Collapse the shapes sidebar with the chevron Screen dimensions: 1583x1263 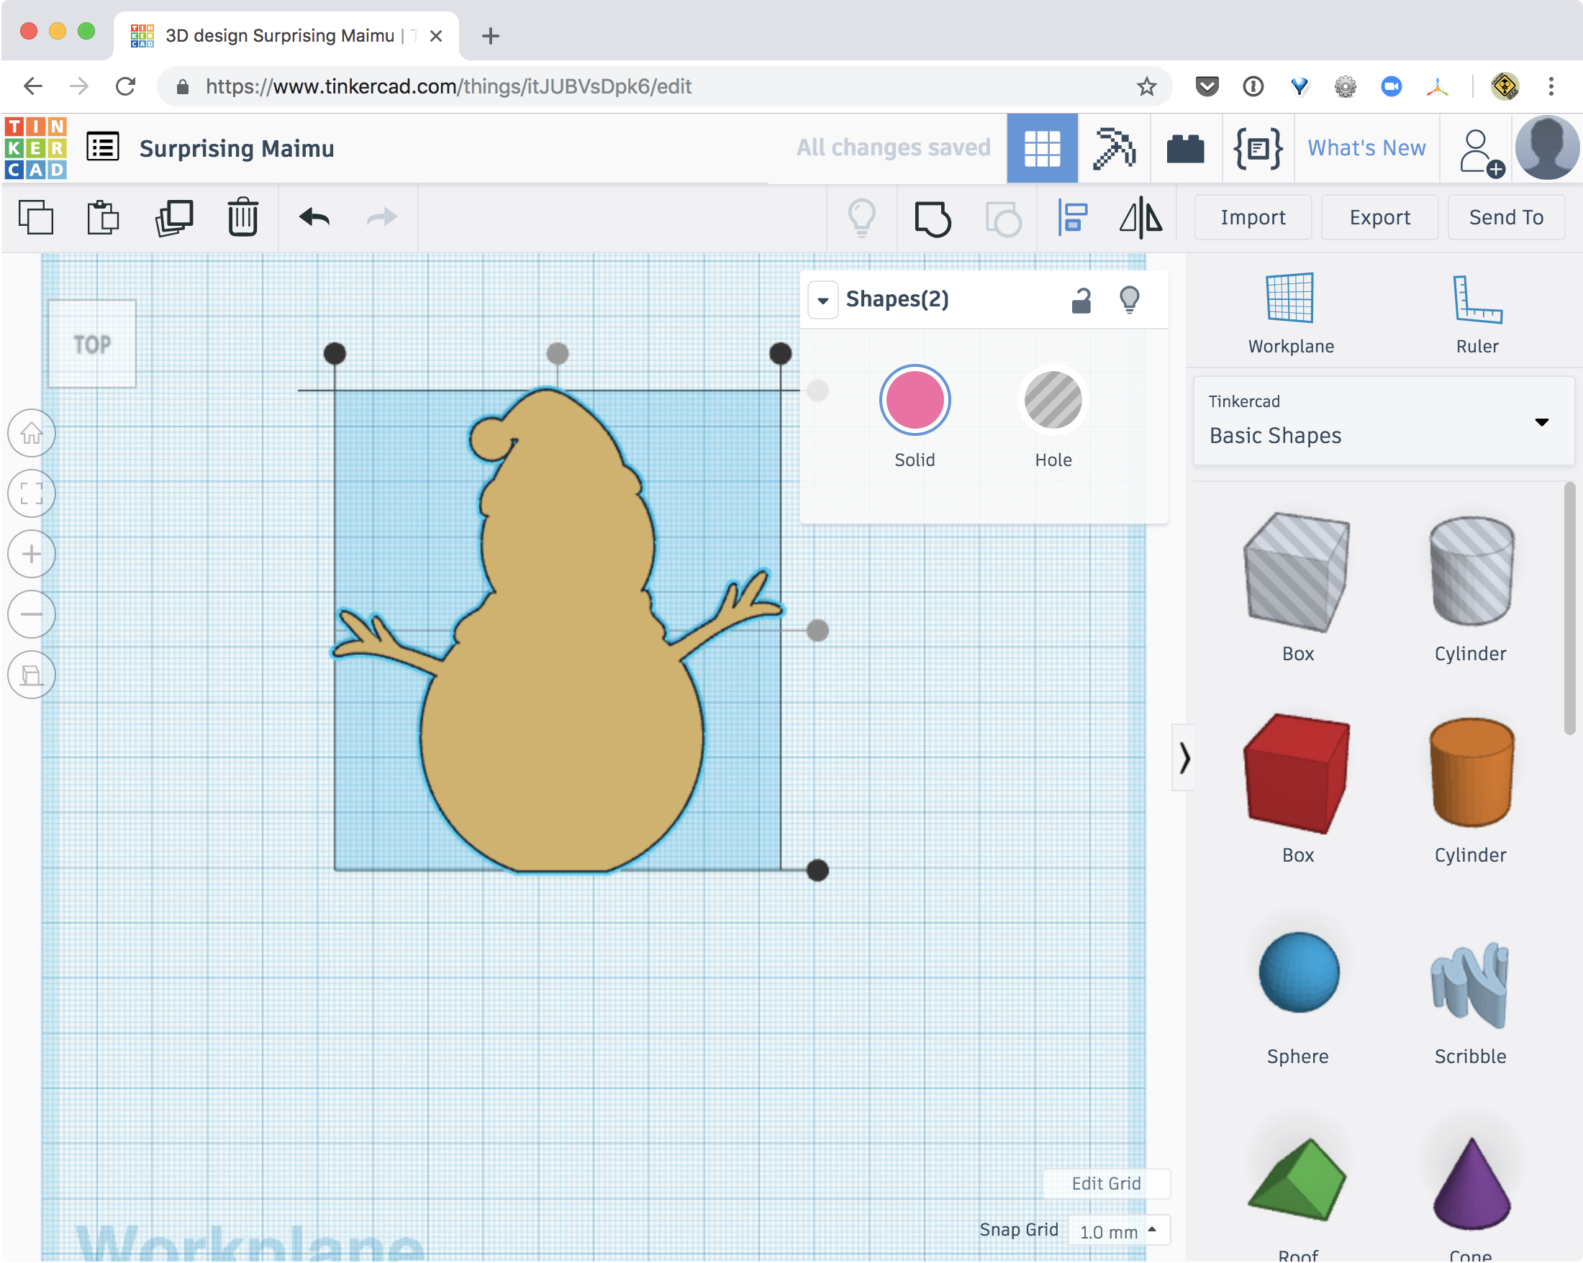[1184, 759]
